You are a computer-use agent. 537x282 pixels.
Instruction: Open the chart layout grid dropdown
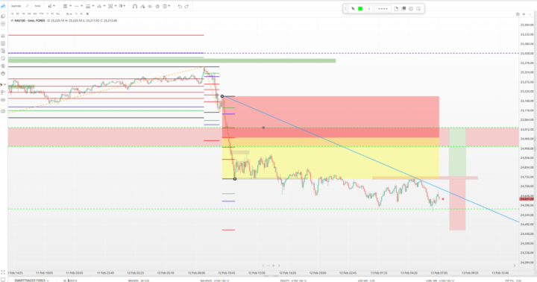coord(67,6)
